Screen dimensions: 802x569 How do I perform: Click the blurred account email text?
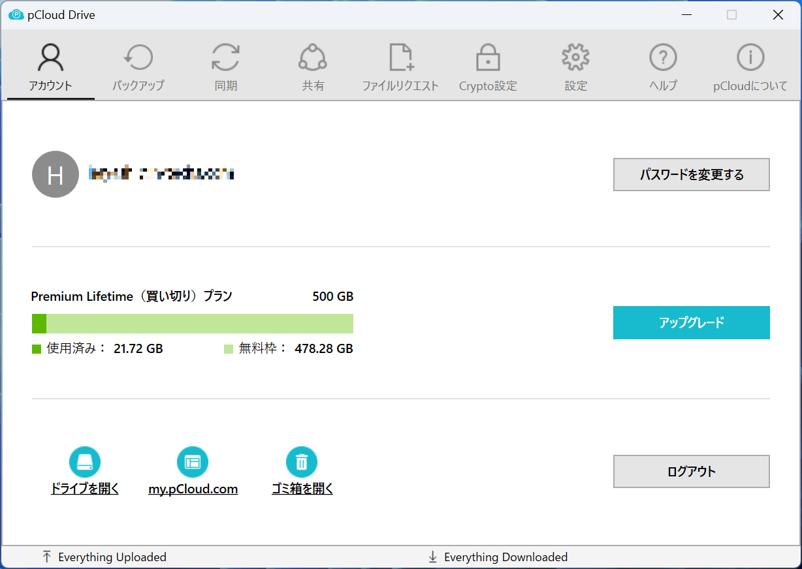pyautogui.click(x=161, y=174)
